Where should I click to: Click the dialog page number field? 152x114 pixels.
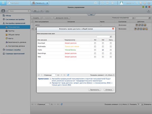click(54, 75)
